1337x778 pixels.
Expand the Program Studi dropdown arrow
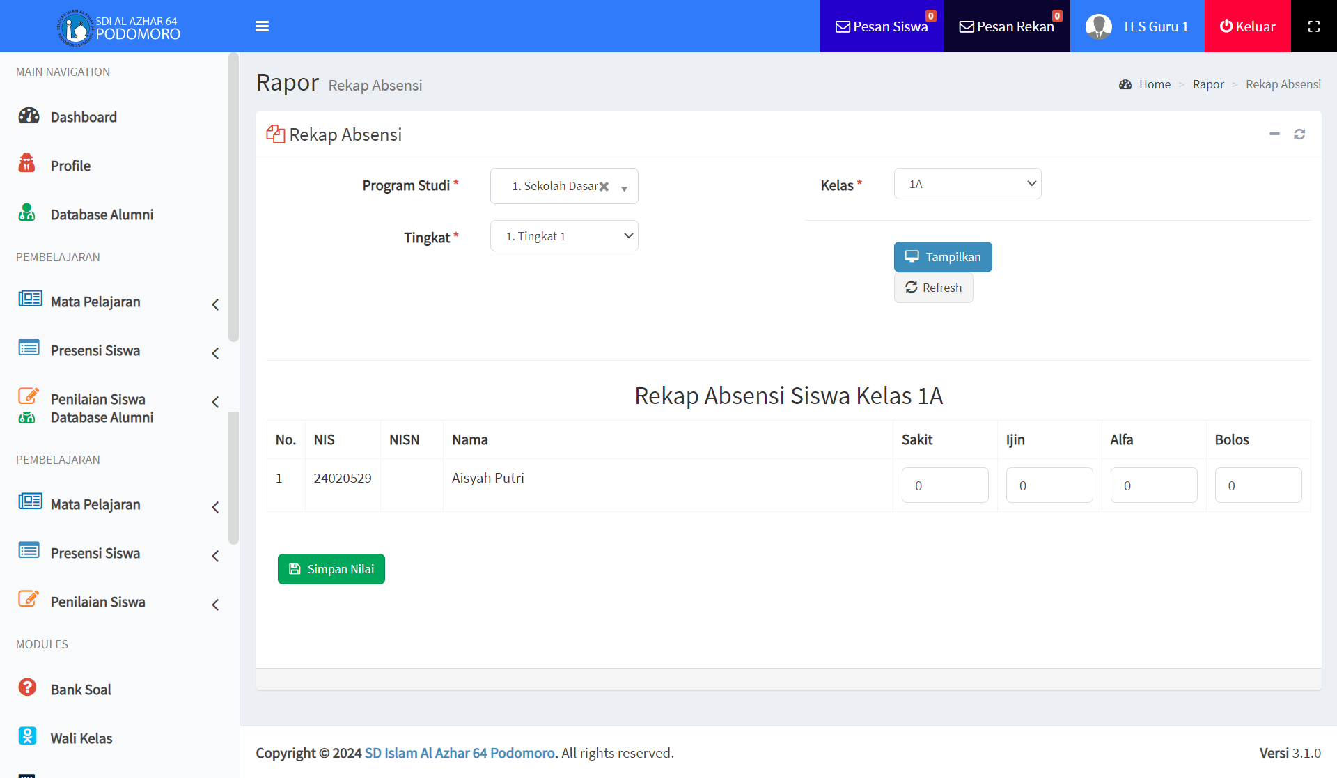625,188
